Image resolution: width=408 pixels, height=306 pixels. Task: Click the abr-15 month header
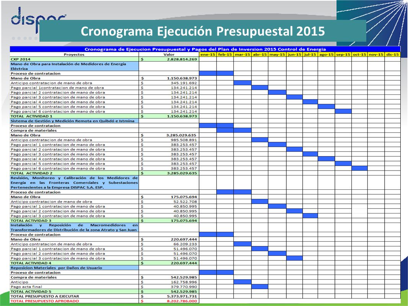[x=259, y=55]
